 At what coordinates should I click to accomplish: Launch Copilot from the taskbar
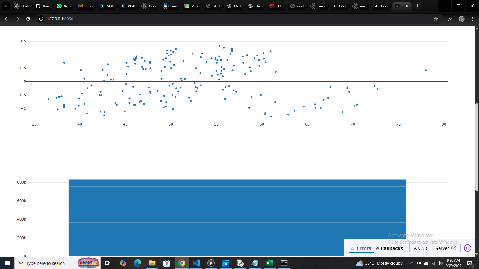(x=123, y=263)
